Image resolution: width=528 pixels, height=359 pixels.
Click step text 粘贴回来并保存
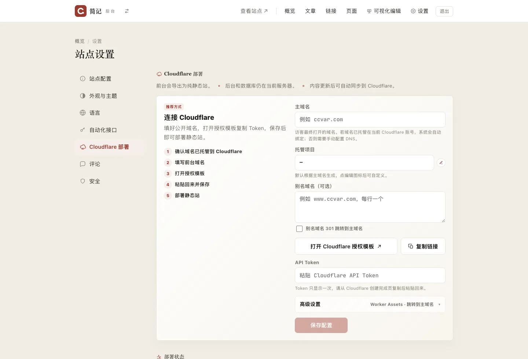tap(192, 184)
